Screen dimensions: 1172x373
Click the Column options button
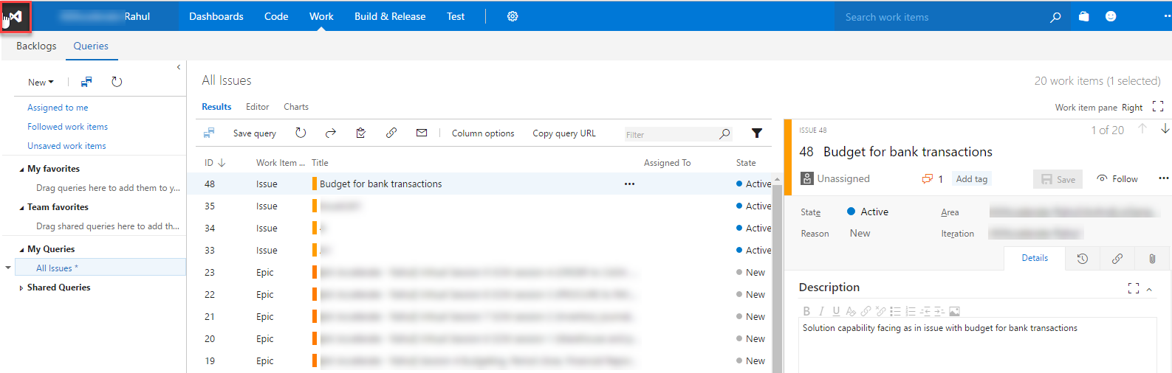pyautogui.click(x=483, y=133)
